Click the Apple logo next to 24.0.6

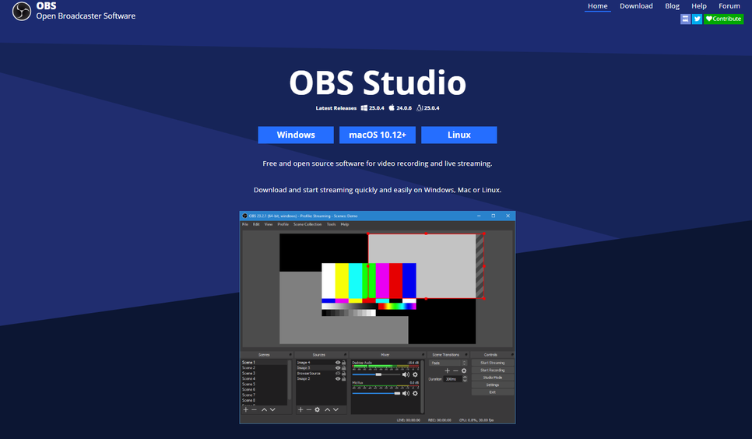(392, 107)
